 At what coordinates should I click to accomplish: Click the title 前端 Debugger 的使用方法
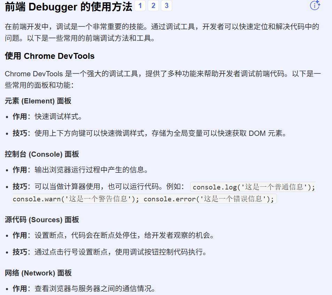pos(68,6)
